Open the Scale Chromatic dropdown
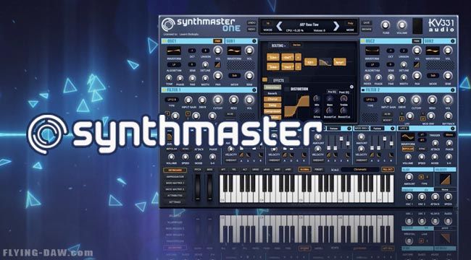471x260 pixels. point(360,170)
